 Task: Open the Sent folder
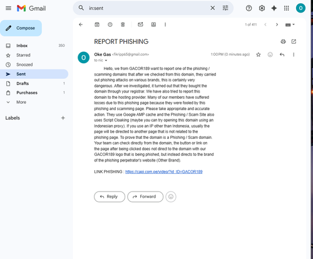tap(34, 74)
